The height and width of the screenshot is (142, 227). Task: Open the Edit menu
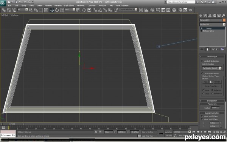point(10,6)
